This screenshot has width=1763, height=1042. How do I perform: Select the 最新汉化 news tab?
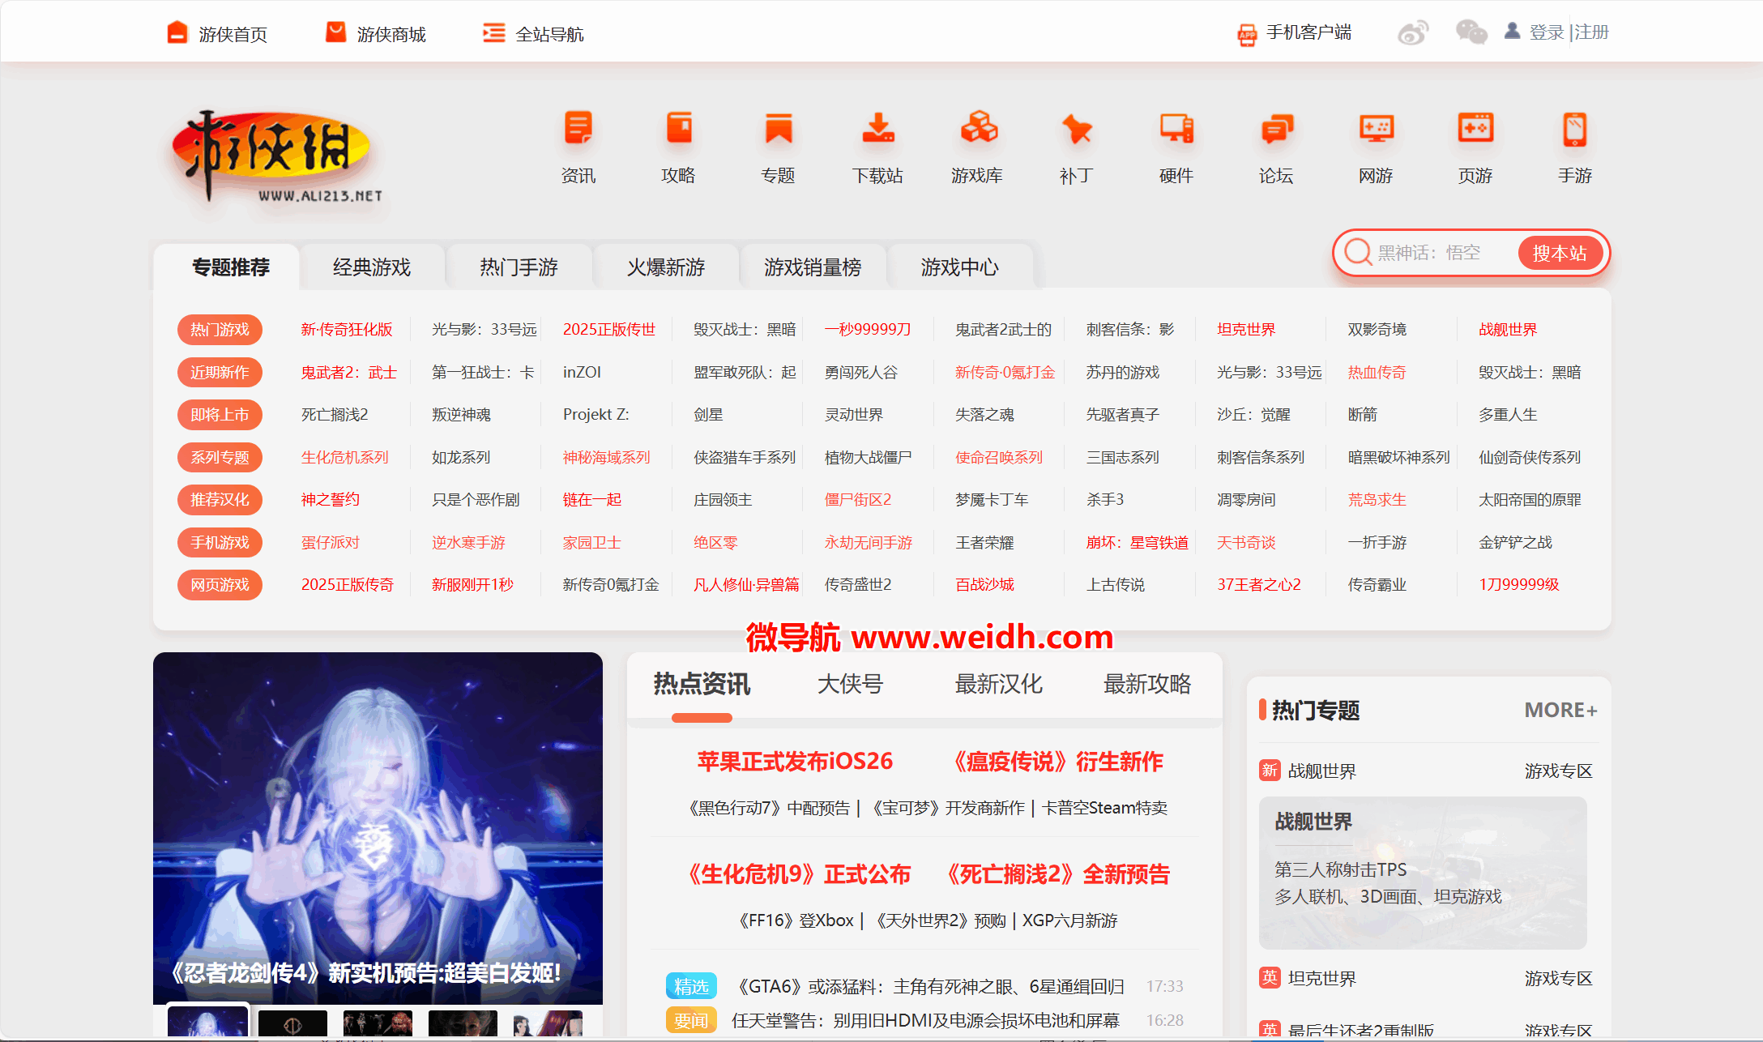pyautogui.click(x=998, y=685)
